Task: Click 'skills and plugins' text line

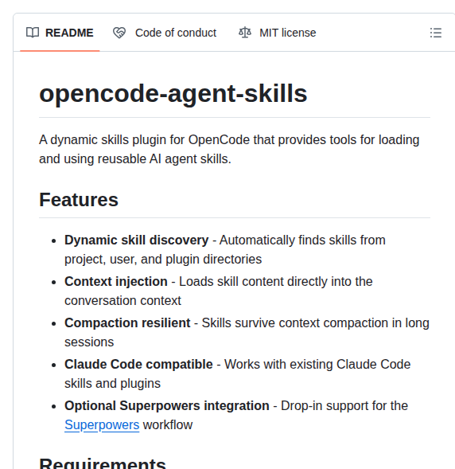Action: click(x=113, y=384)
